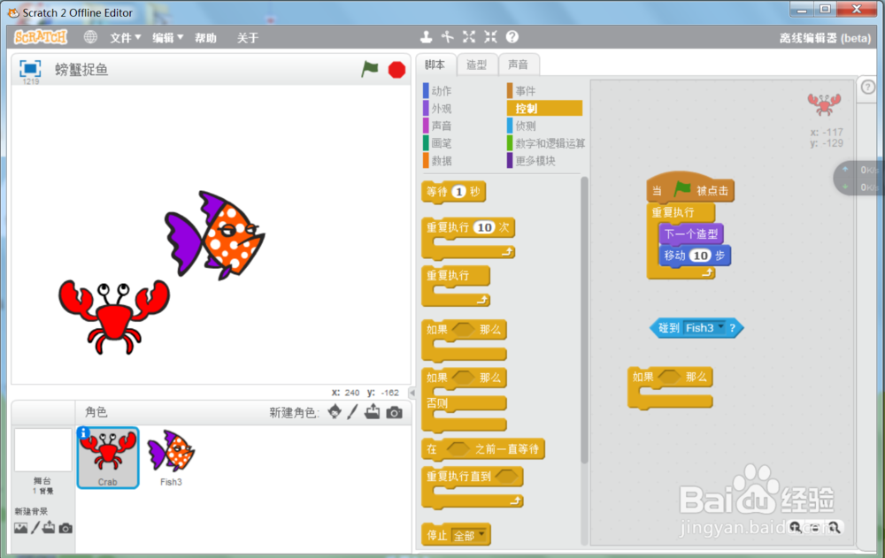
Task: Click the globe language icon
Action: point(90,37)
